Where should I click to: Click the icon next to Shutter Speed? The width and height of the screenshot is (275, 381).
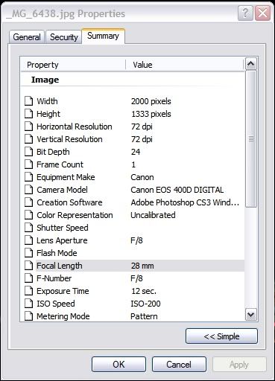29,228
